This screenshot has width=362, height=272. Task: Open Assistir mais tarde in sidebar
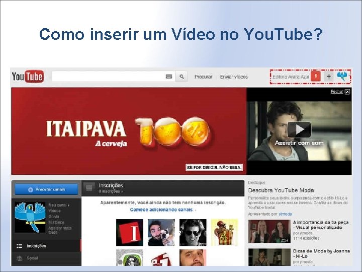coord(60,230)
